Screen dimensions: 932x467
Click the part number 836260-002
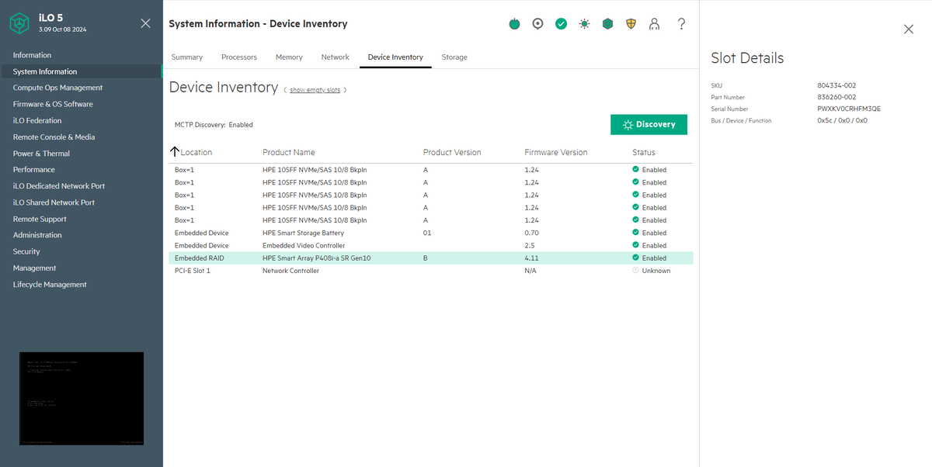click(836, 98)
